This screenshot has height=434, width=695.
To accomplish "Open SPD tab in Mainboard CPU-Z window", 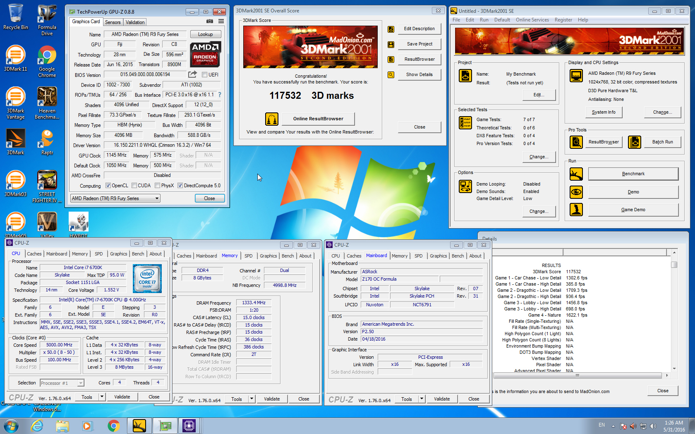I will [x=419, y=256].
